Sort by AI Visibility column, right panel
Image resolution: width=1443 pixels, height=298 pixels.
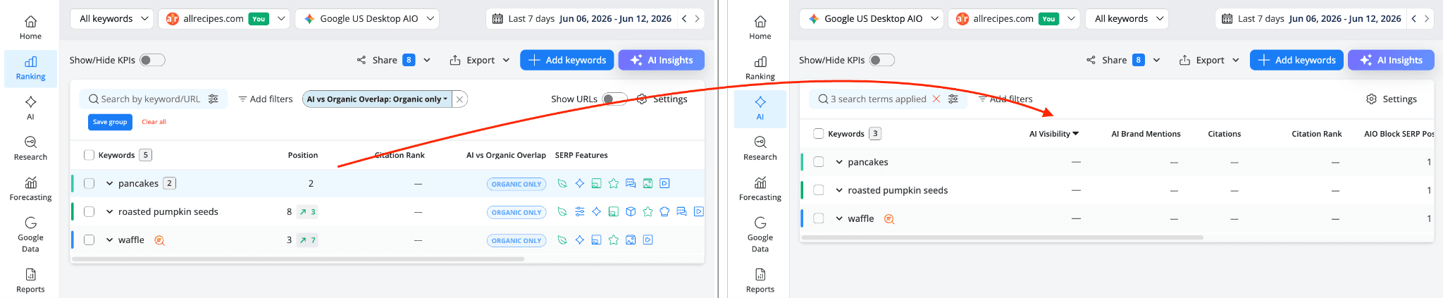[1054, 133]
